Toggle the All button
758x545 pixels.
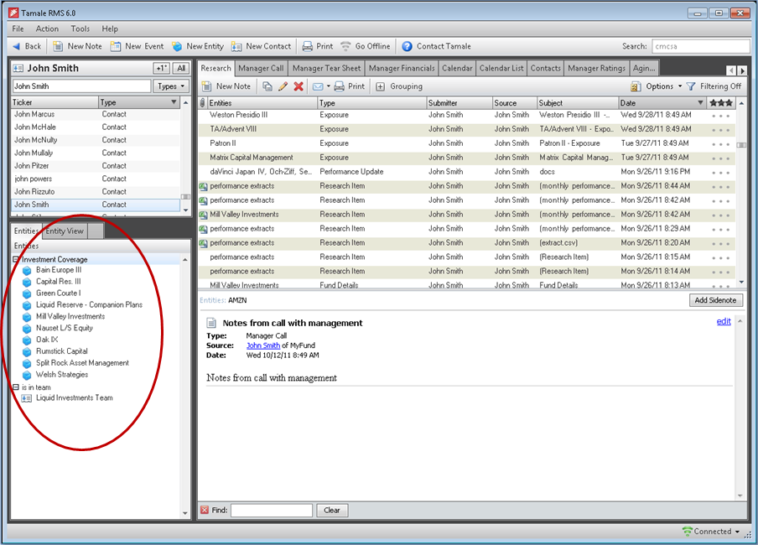[181, 68]
